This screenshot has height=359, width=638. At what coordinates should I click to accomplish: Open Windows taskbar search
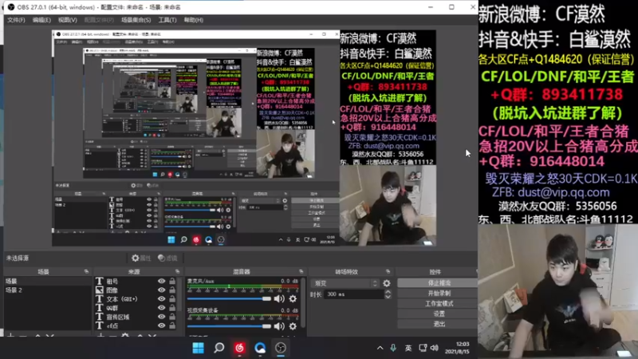pos(219,348)
